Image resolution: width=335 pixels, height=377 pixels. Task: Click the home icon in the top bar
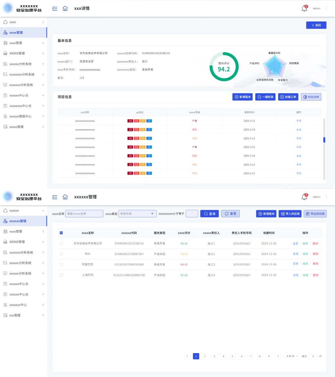65,8
